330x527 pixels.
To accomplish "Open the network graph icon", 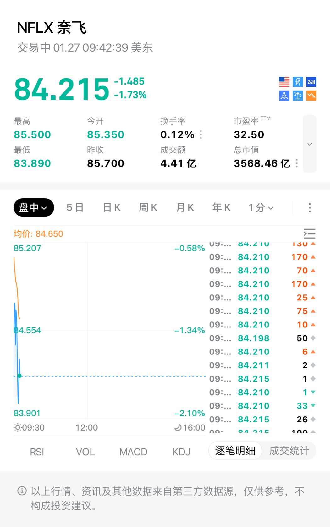I will 284,96.
